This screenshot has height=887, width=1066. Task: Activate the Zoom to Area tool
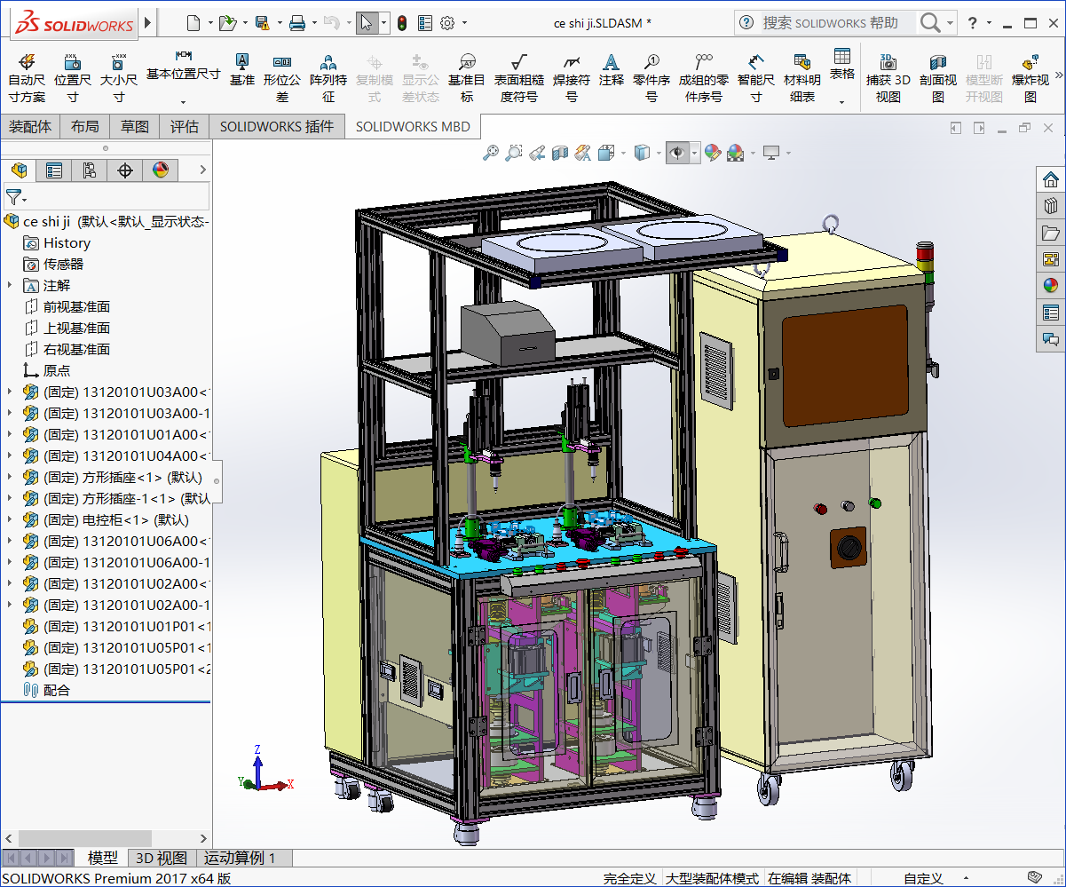(514, 153)
